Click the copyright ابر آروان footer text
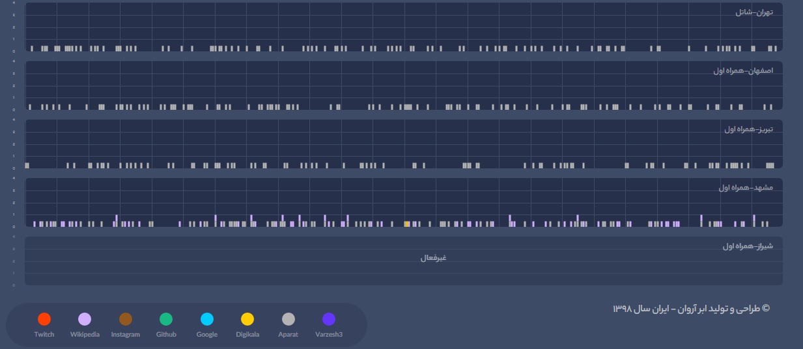The height and width of the screenshot is (349, 803). tap(691, 309)
